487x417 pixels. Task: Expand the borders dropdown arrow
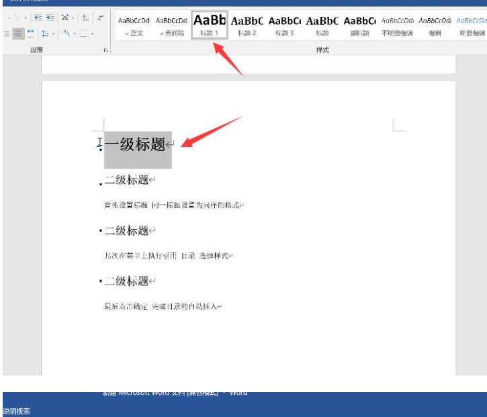(x=93, y=34)
